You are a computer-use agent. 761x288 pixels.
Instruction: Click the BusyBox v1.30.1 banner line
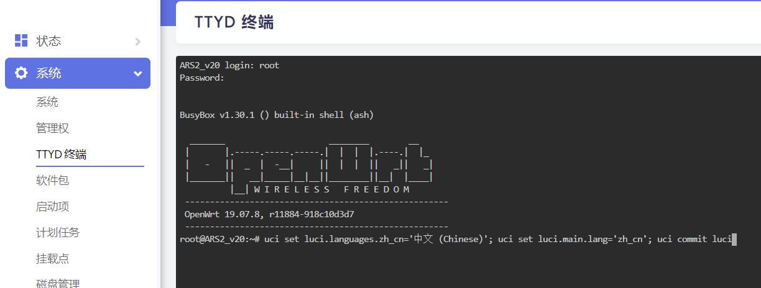277,115
